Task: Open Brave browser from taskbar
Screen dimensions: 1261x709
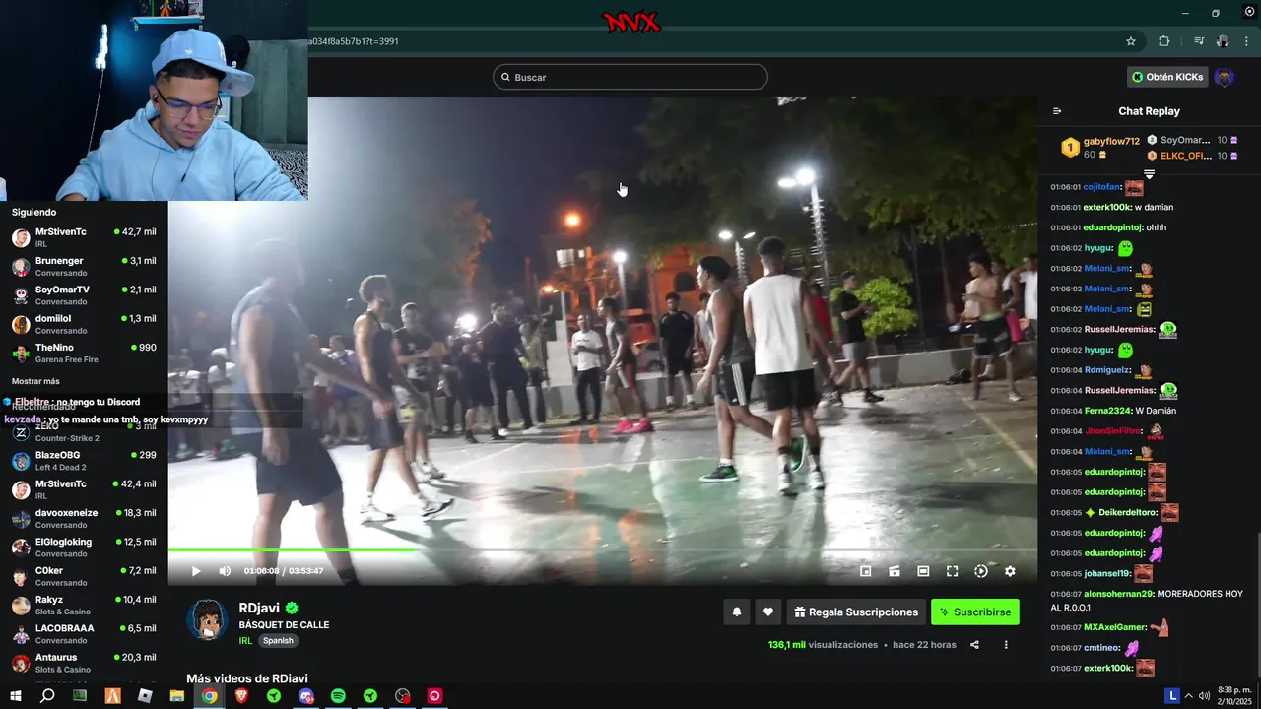Action: 241,696
